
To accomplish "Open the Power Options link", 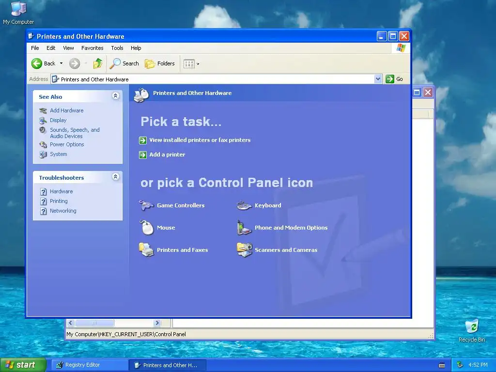I will pos(67,144).
